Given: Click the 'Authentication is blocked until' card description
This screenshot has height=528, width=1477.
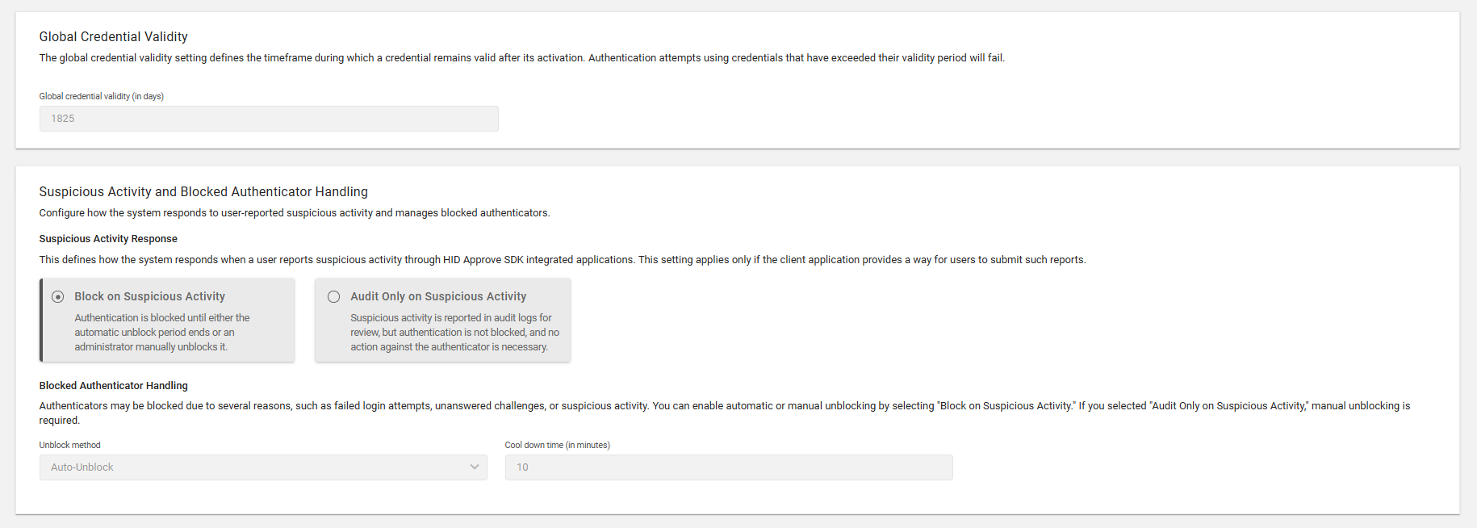Looking at the screenshot, I should point(162,333).
